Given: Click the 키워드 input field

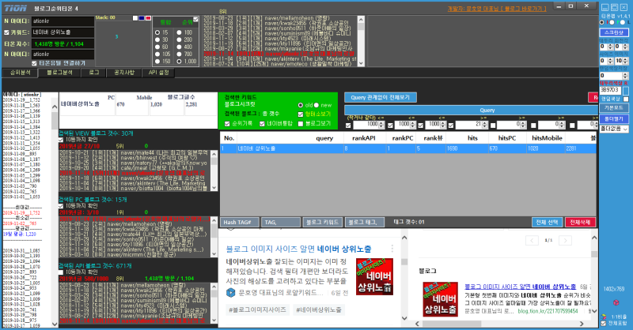Looking at the screenshot, I should click(x=63, y=32).
